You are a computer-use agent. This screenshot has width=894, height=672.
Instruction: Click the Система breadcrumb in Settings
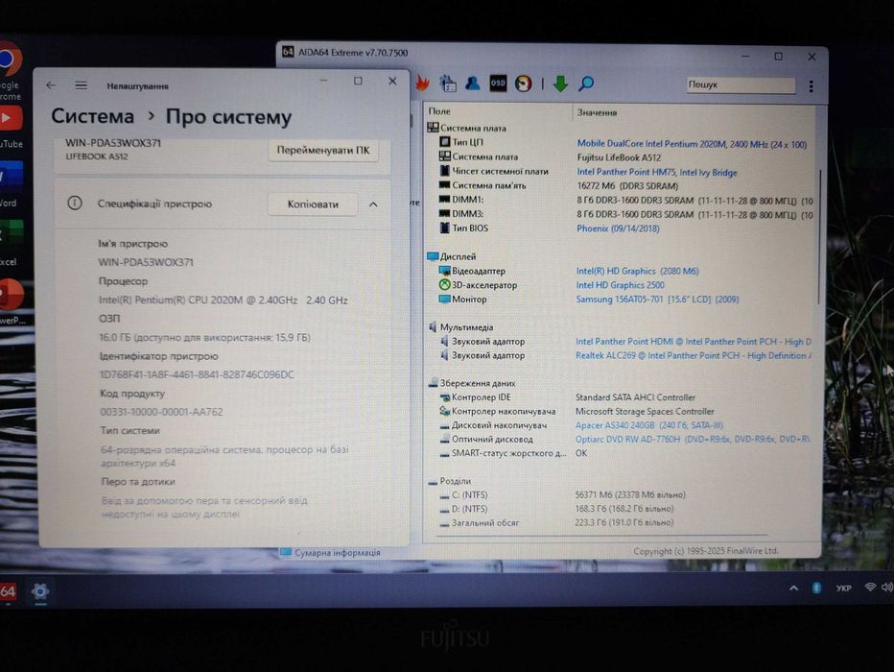pos(92,116)
